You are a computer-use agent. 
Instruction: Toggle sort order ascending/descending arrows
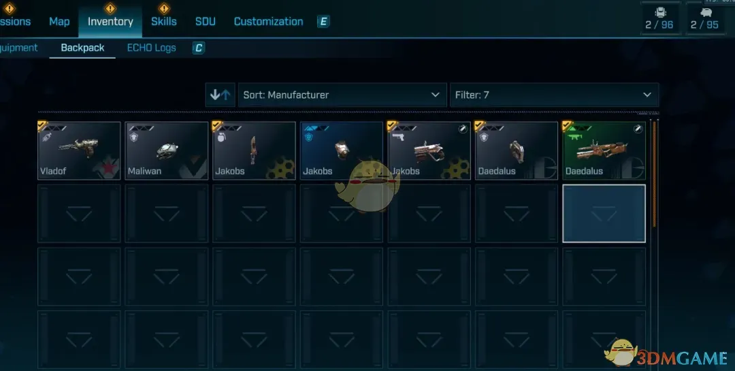[220, 95]
